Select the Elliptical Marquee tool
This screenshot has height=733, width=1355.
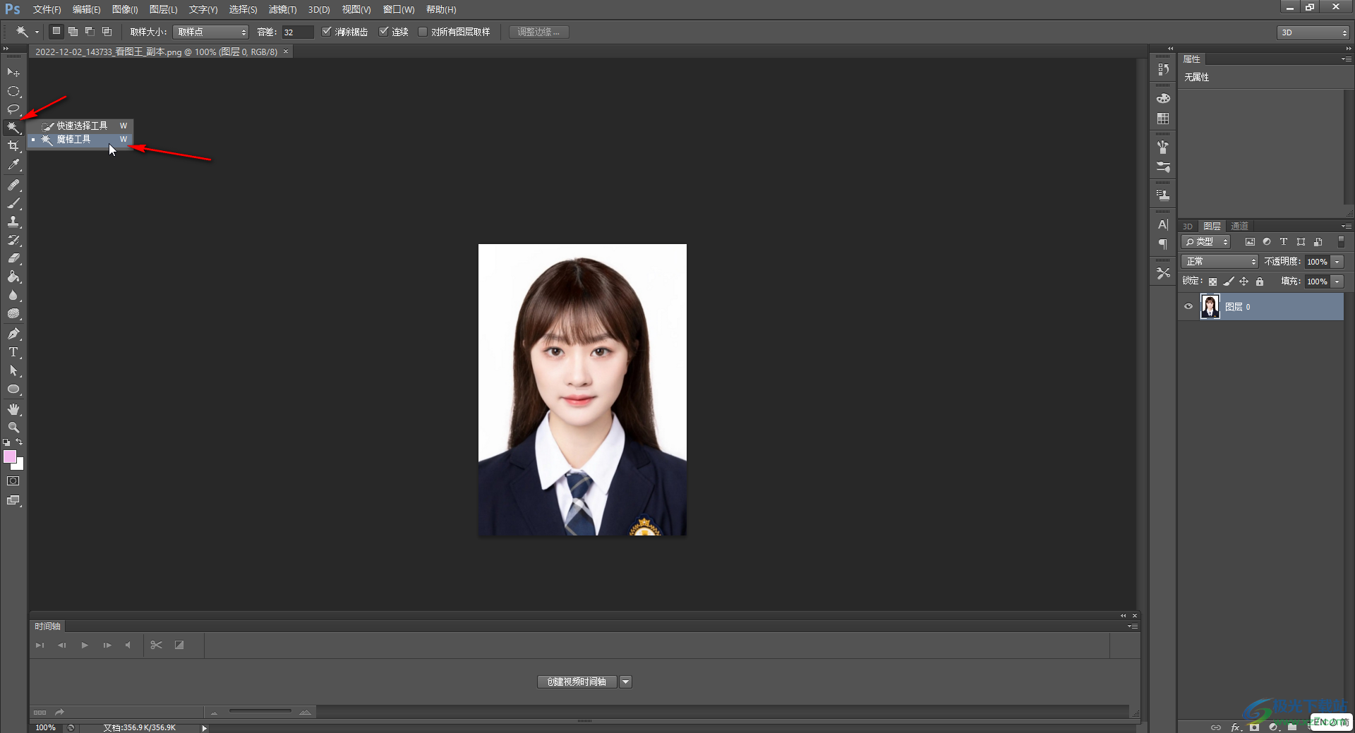(x=13, y=91)
